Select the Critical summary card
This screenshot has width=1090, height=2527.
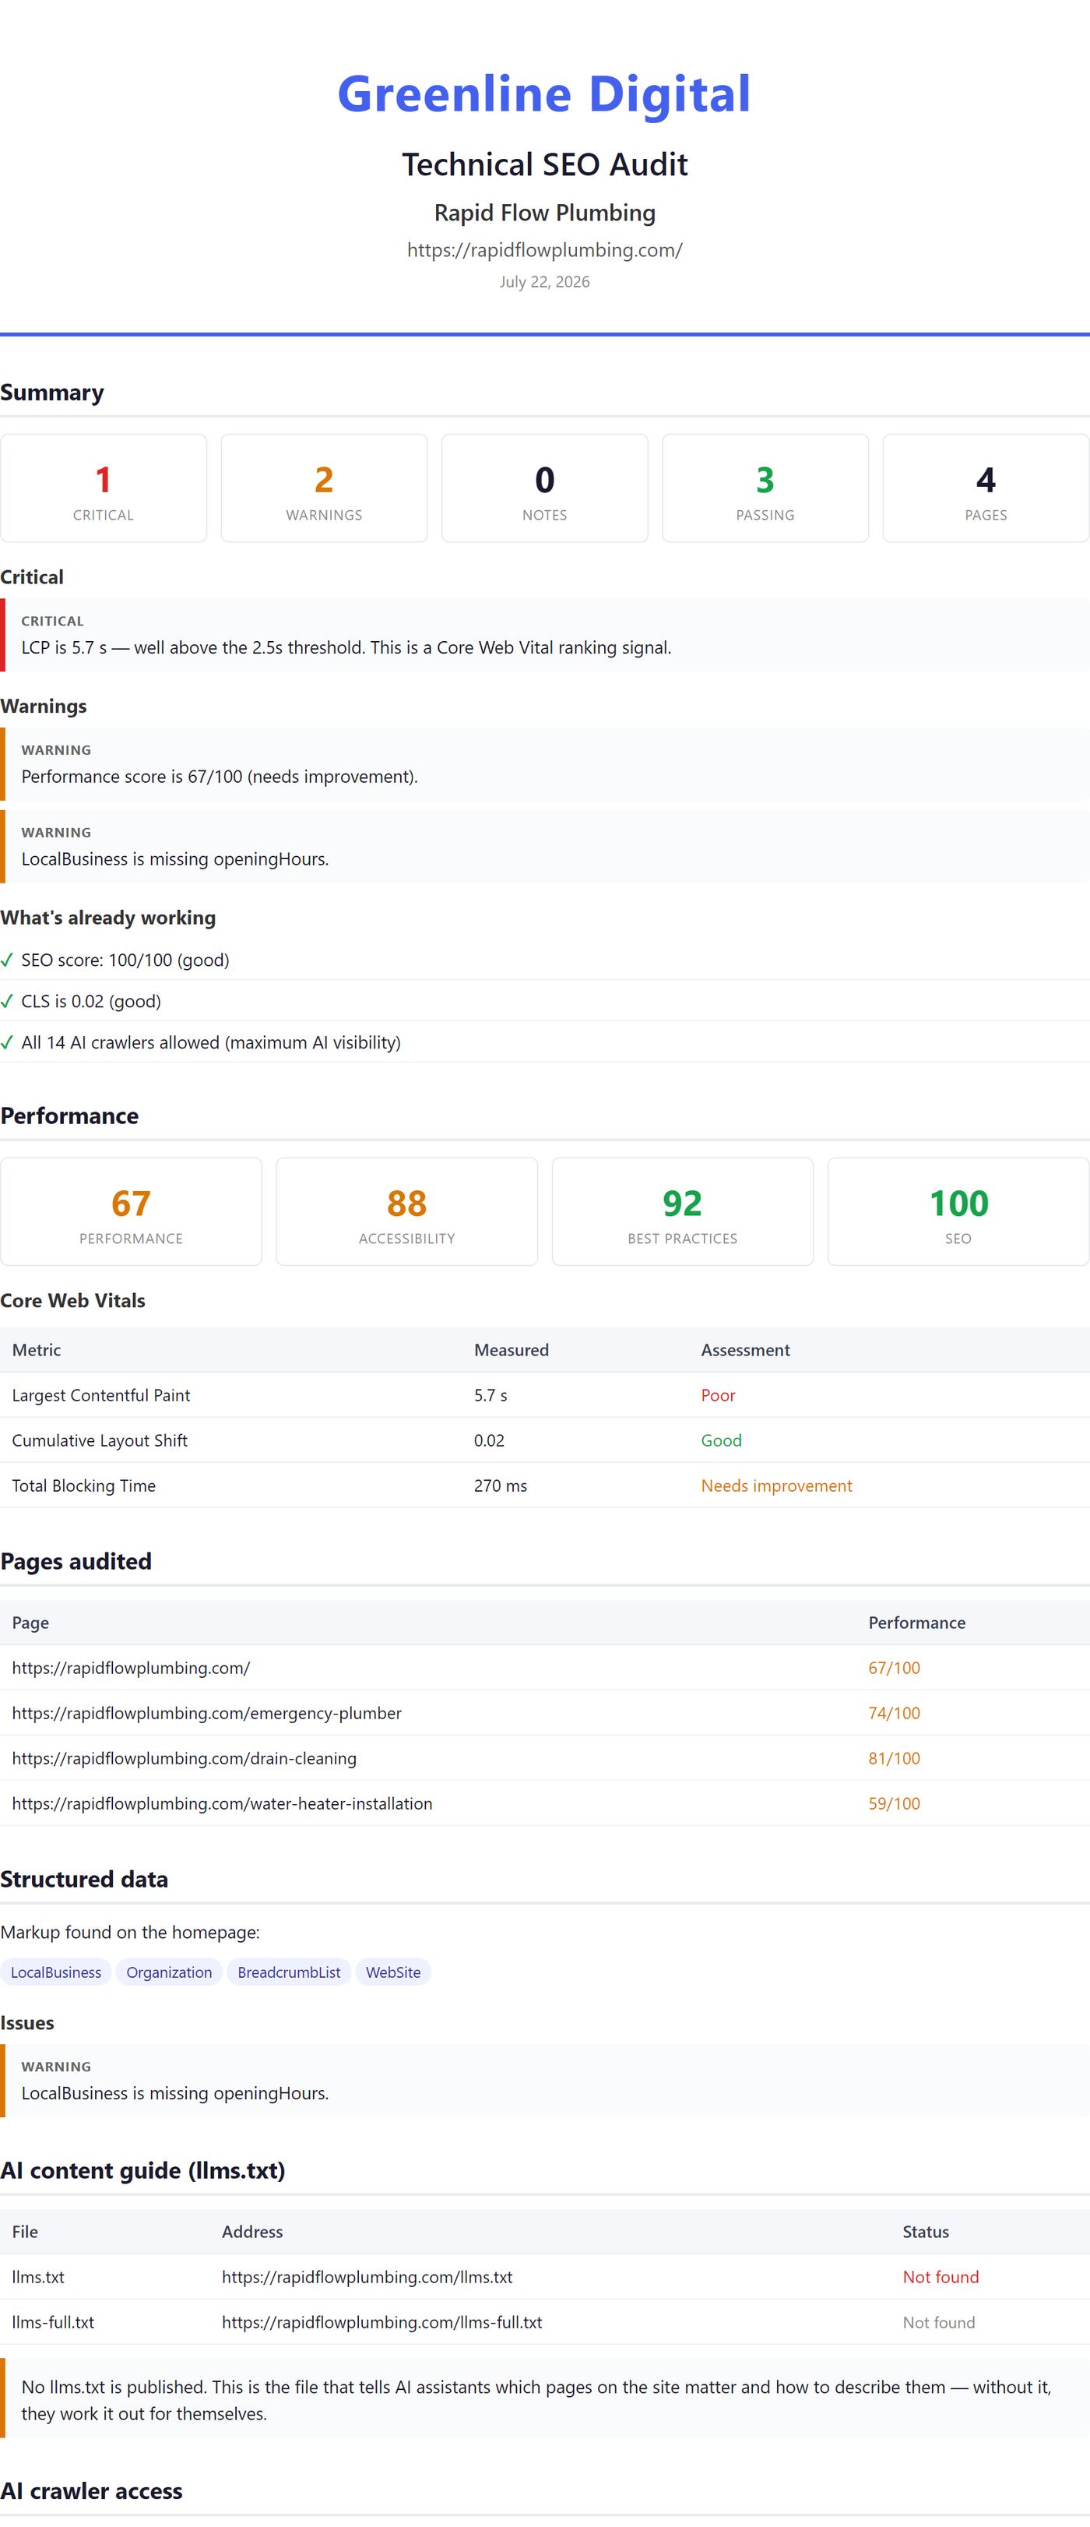[104, 488]
